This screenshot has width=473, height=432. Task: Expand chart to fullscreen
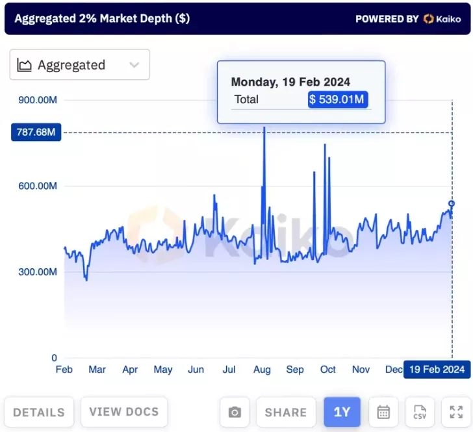tap(456, 412)
